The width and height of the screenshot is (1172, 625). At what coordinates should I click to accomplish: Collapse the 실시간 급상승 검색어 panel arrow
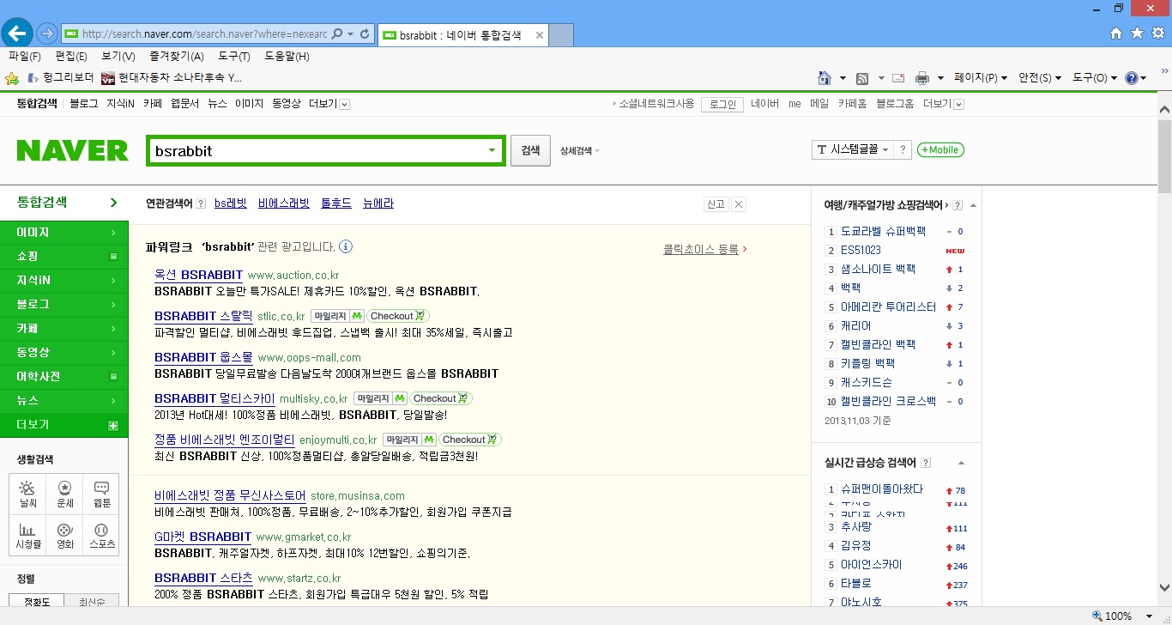click(961, 464)
